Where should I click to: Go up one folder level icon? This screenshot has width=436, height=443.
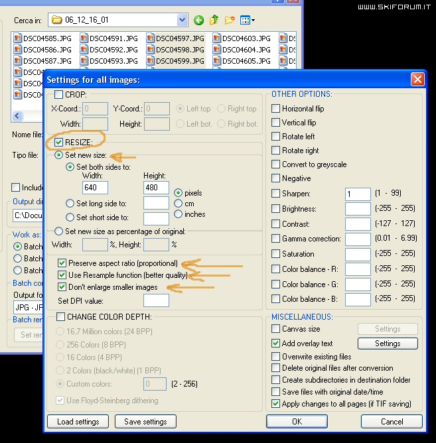coord(214,21)
